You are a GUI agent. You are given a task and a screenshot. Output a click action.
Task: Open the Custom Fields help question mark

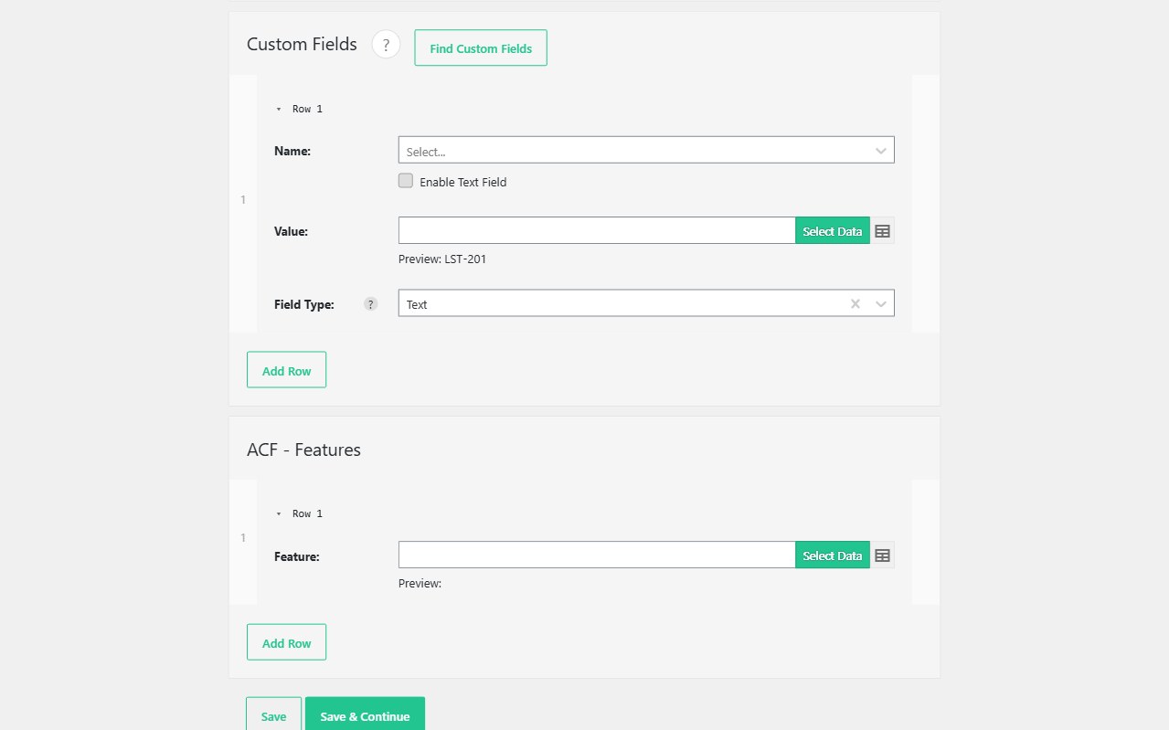click(x=386, y=44)
